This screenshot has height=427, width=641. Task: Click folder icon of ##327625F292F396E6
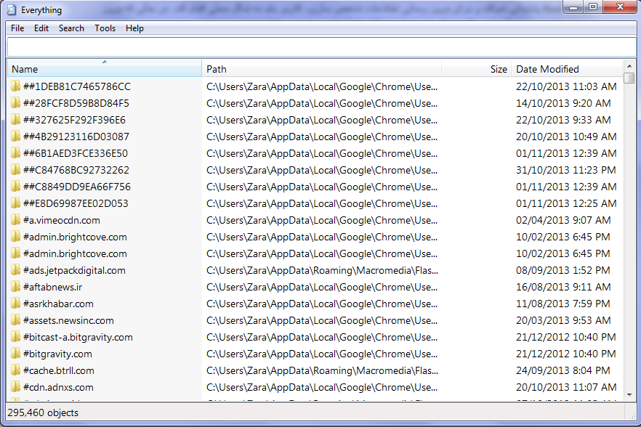click(15, 120)
